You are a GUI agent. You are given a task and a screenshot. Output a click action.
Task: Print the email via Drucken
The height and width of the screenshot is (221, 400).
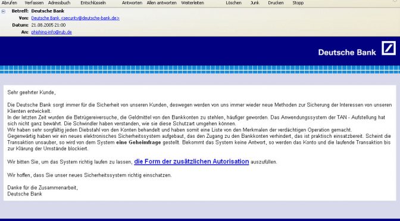click(x=276, y=3)
